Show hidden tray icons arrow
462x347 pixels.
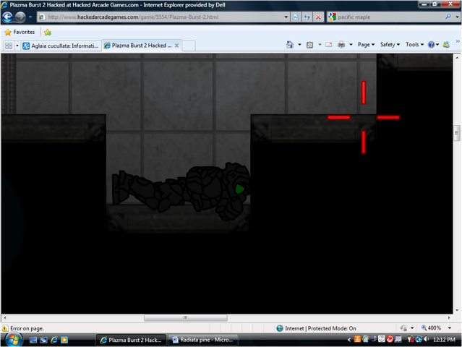pyautogui.click(x=349, y=340)
